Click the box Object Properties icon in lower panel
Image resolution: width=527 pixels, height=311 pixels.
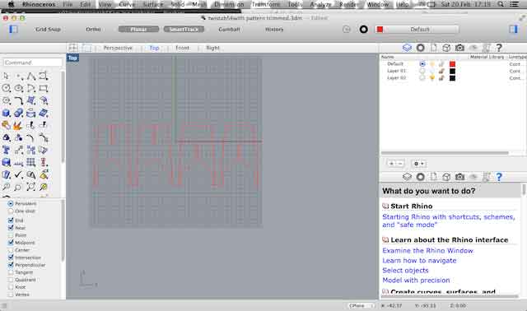pos(446,177)
